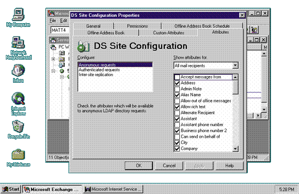Click the DS Site Configuration header icon
Viewport: 299px width, 194px height.
point(83,46)
